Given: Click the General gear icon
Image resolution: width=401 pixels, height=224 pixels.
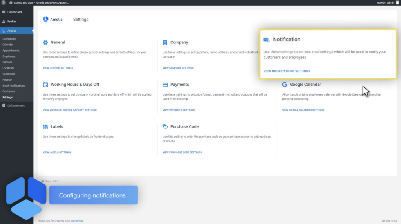Looking at the screenshot, I should click(45, 42).
